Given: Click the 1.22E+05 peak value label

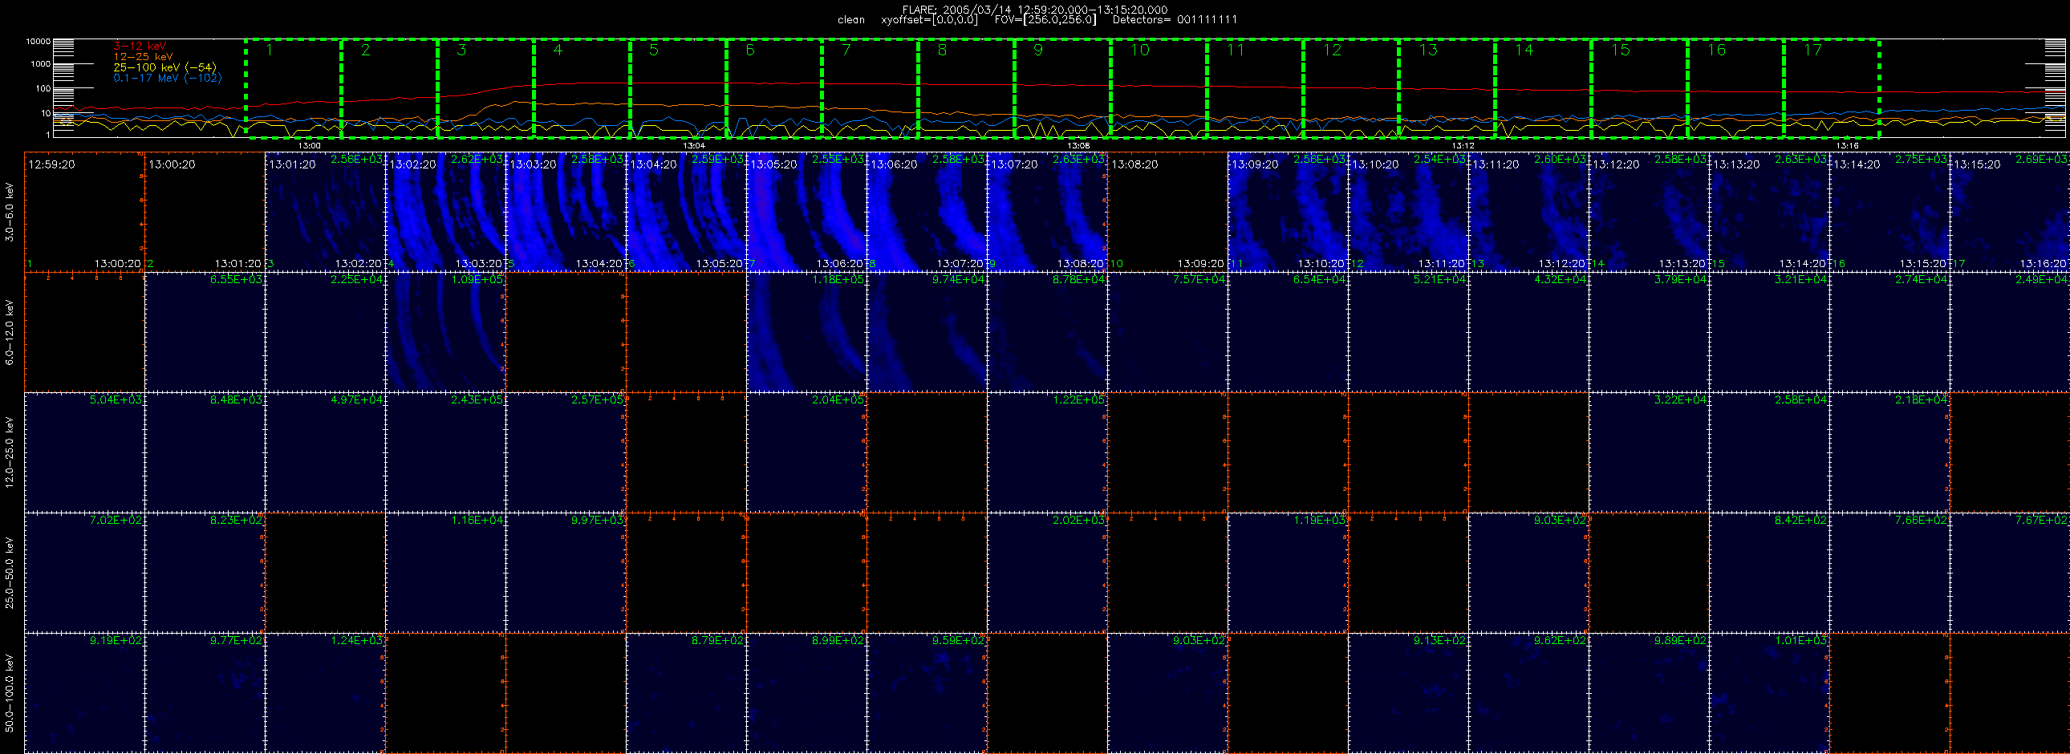Looking at the screenshot, I should [1078, 399].
